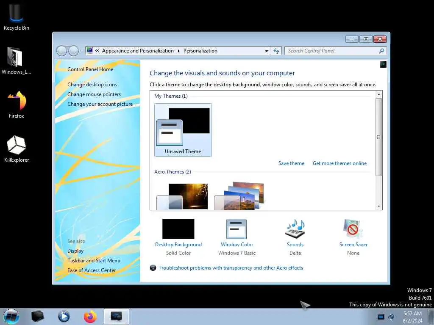Open Change your account picture
The width and height of the screenshot is (434, 325).
[100, 104]
